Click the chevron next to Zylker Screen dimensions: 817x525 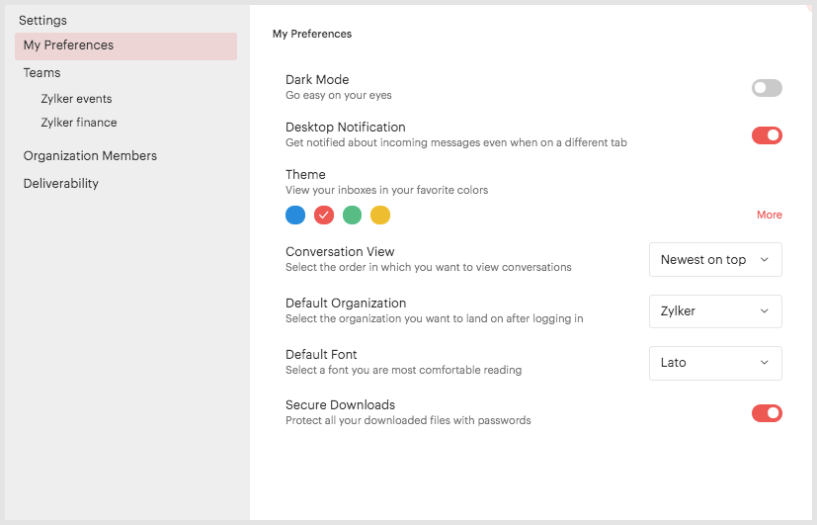click(x=765, y=311)
